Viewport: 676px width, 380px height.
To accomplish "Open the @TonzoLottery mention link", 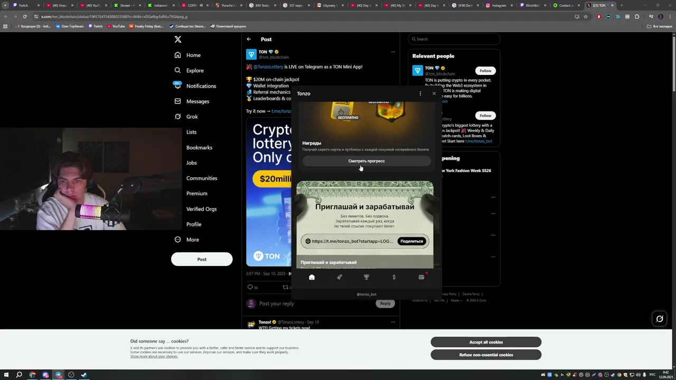I will tap(268, 67).
